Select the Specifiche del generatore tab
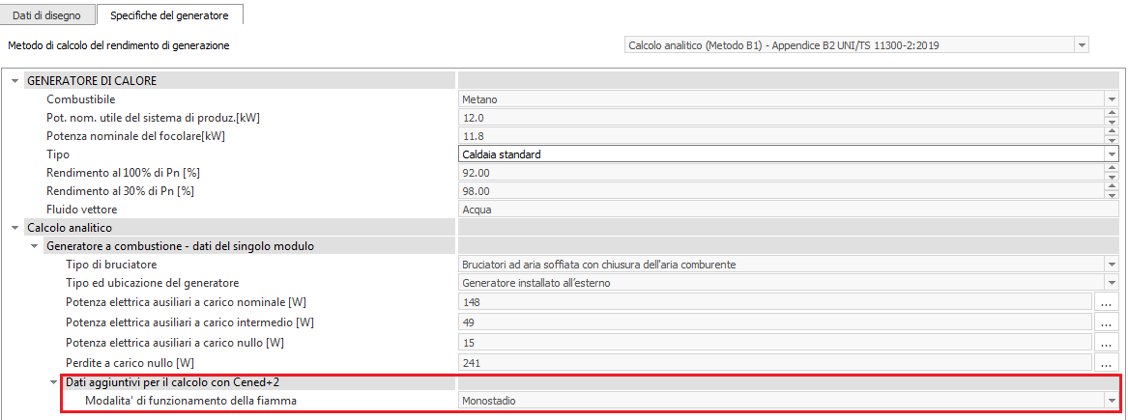The image size is (1128, 420). tap(170, 14)
